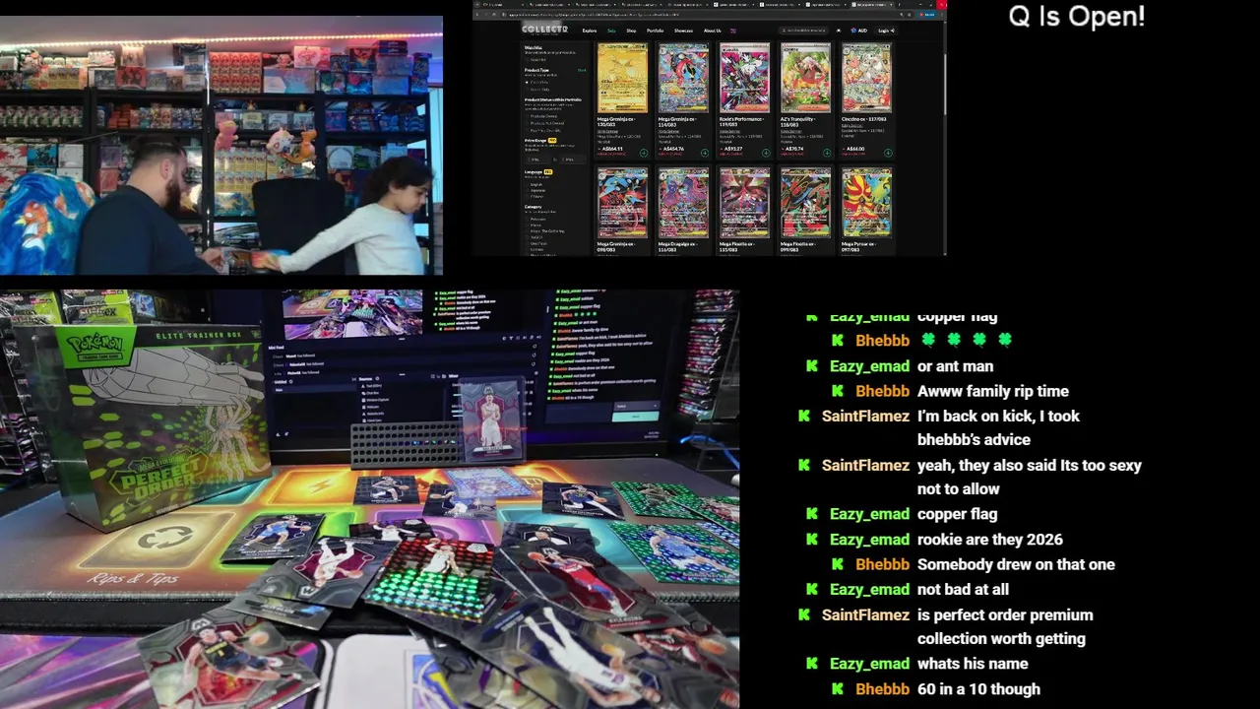
Task: Open the Mega Dragalge ex 116/083 card image
Action: click(x=683, y=203)
